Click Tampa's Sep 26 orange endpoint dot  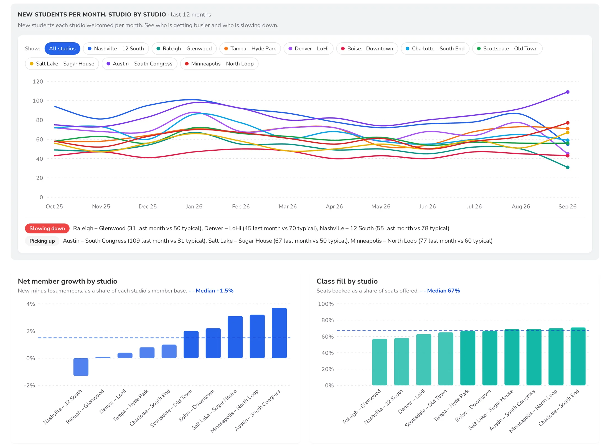[x=567, y=129]
